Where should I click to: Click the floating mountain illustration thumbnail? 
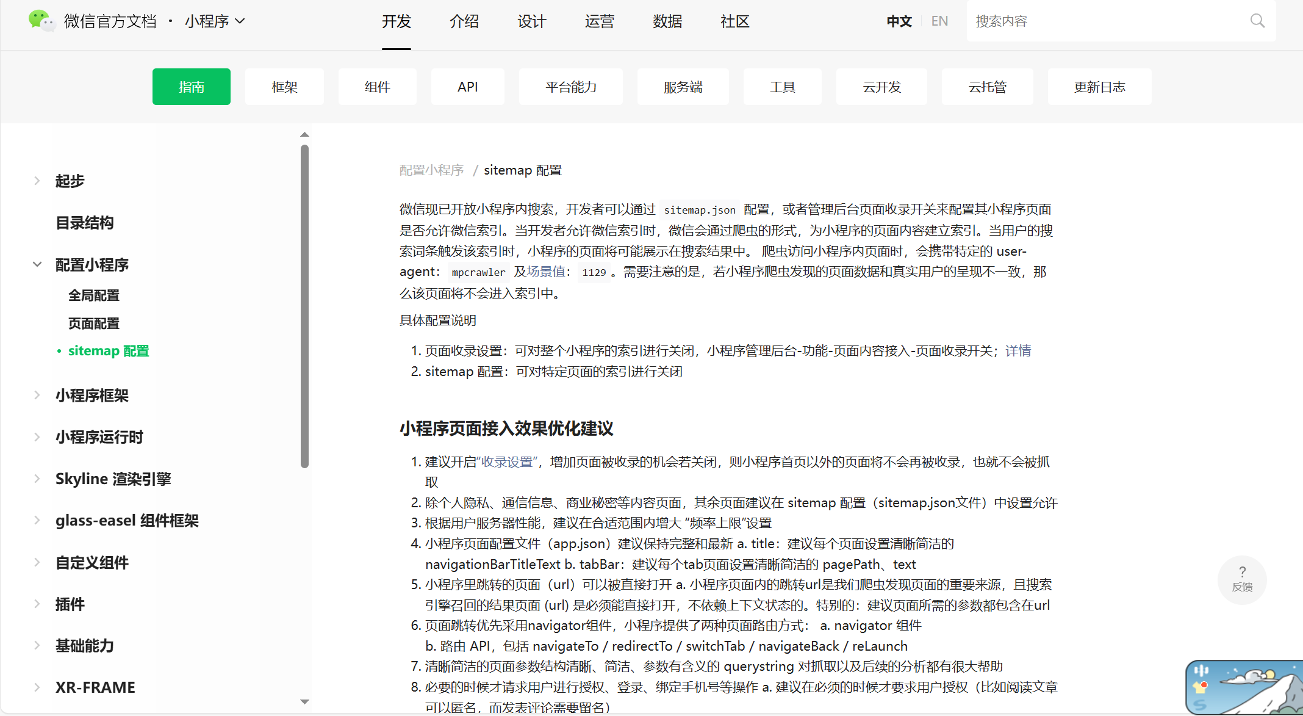tap(1244, 687)
